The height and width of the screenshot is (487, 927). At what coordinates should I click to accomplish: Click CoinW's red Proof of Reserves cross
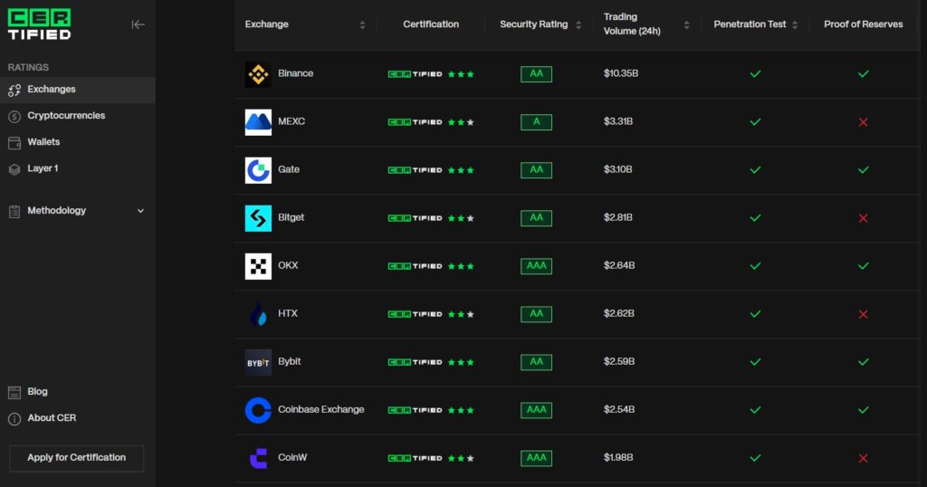pos(863,458)
